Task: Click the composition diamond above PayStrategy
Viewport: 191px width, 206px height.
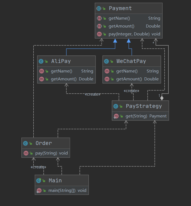Action: (x=162, y=98)
